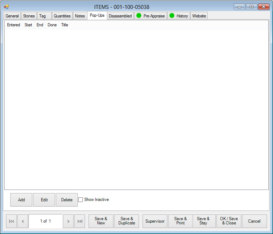Jump to last record button

80,221
